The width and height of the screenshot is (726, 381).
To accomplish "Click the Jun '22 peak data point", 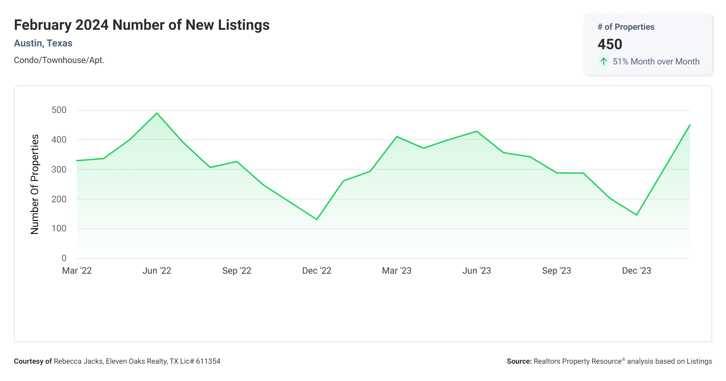I will (157, 113).
